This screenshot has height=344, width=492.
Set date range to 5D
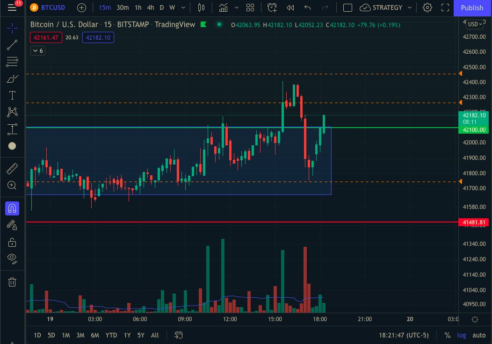51,335
